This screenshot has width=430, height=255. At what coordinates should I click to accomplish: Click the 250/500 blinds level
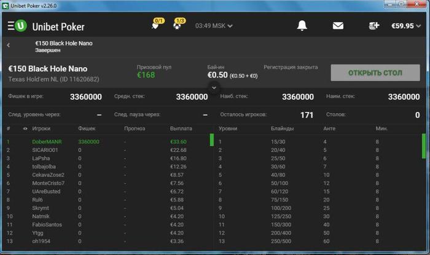[x=281, y=241]
